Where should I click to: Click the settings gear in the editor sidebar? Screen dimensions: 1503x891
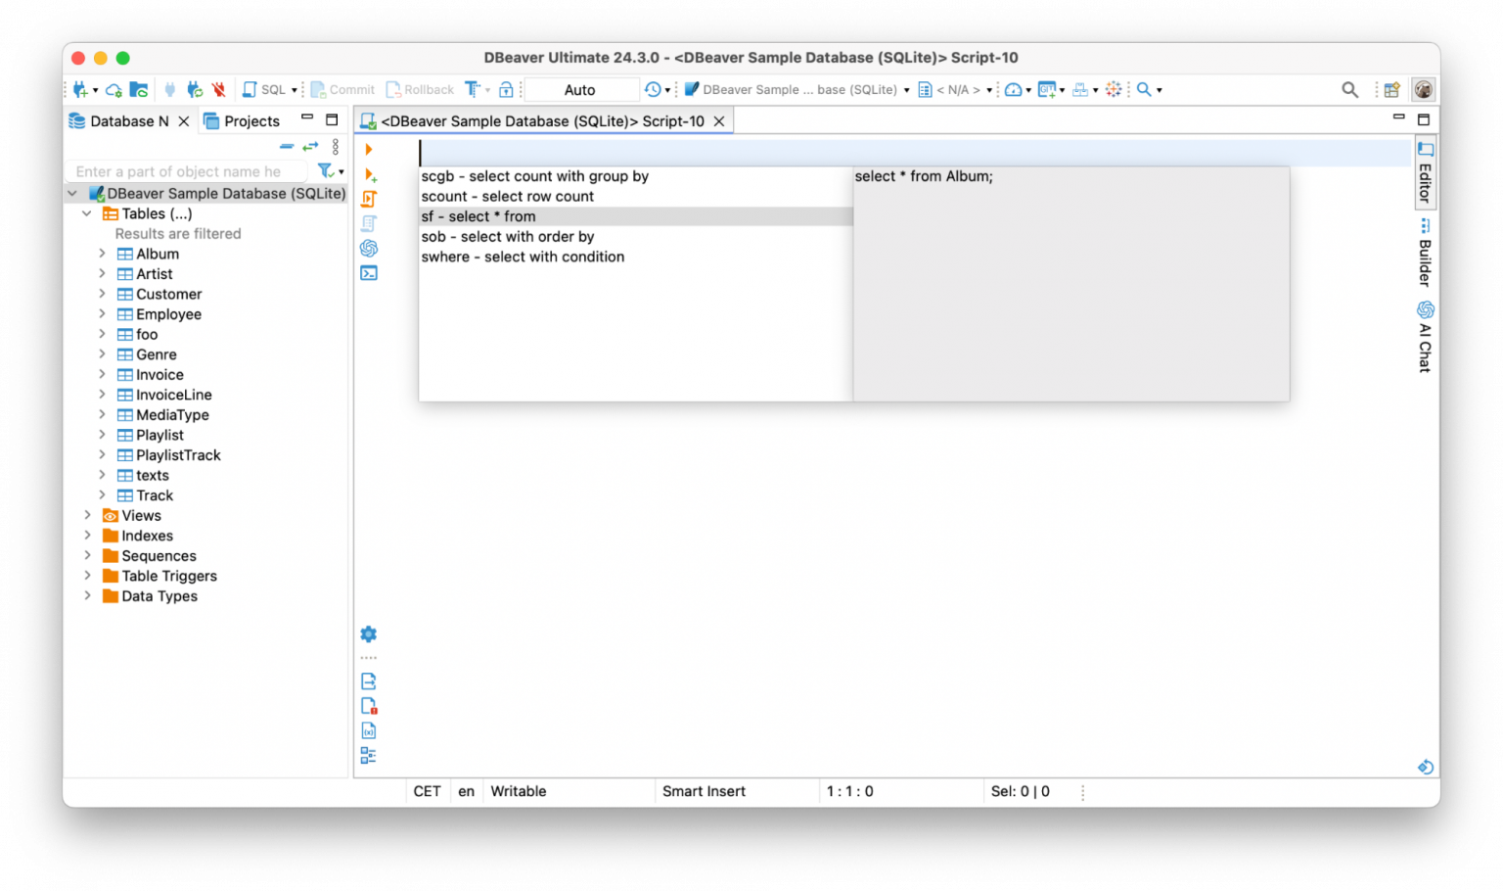[369, 633]
